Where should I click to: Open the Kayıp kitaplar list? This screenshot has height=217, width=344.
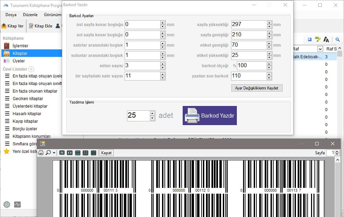click(x=25, y=121)
